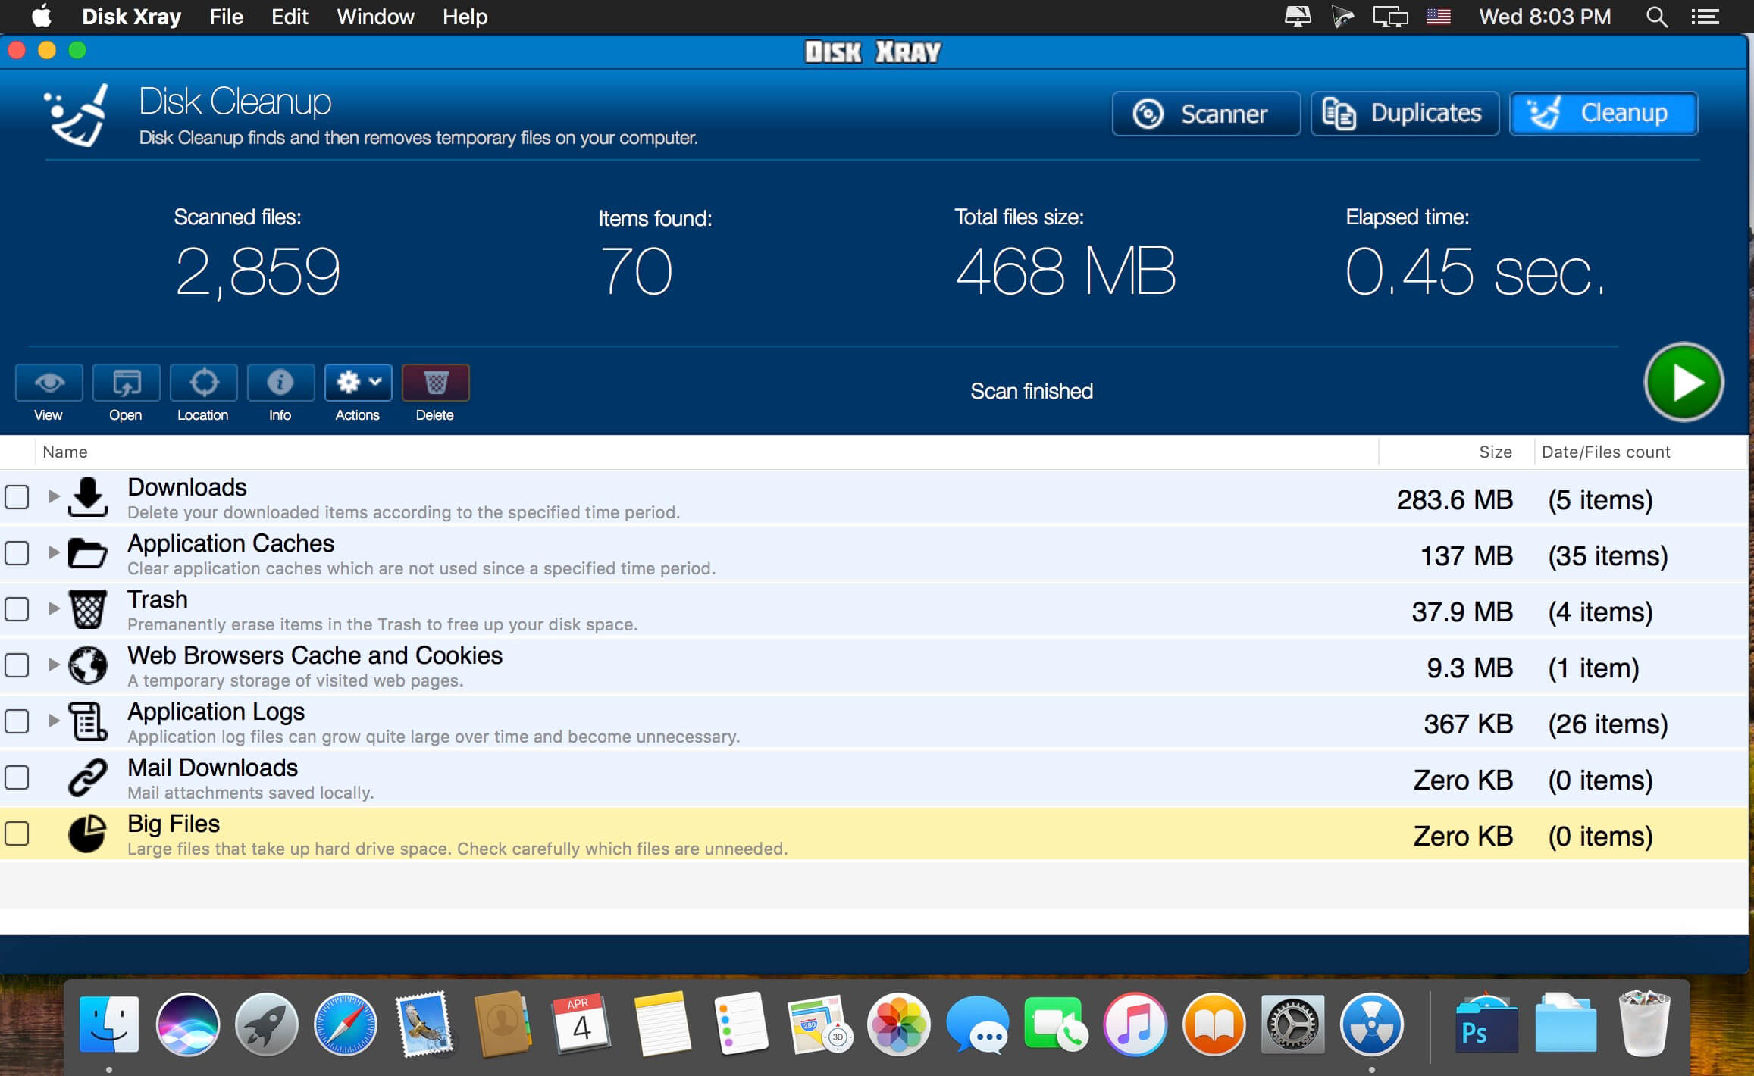The width and height of the screenshot is (1754, 1076).
Task: Expand Application Caches disclosure triangle
Action: pos(54,553)
